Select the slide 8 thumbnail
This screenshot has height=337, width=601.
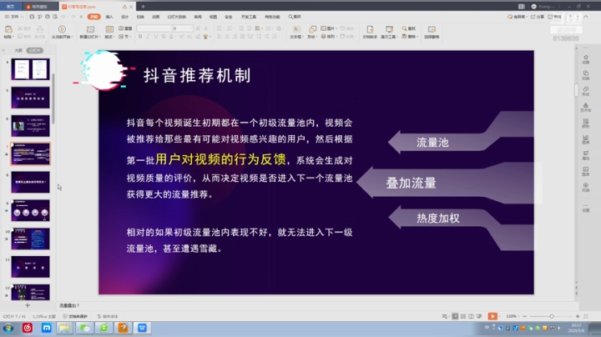(30, 182)
